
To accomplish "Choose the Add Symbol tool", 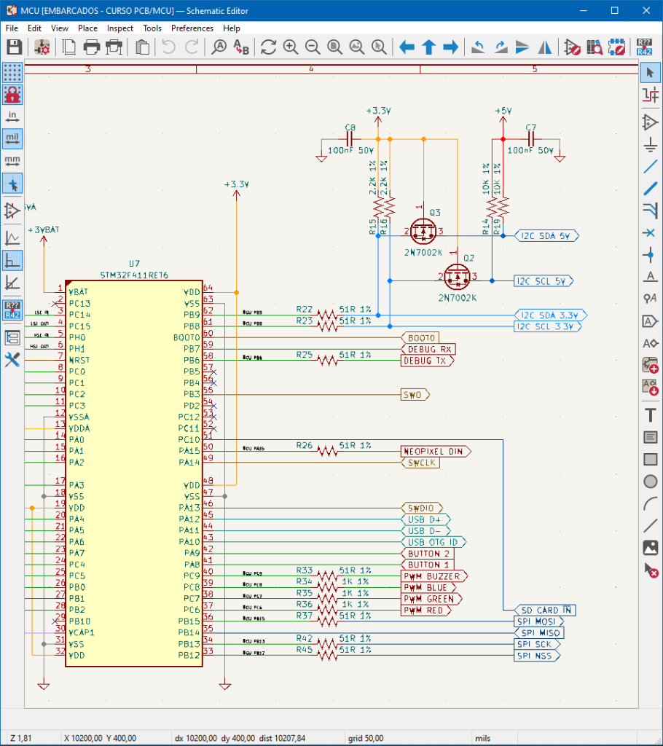I will coord(650,122).
